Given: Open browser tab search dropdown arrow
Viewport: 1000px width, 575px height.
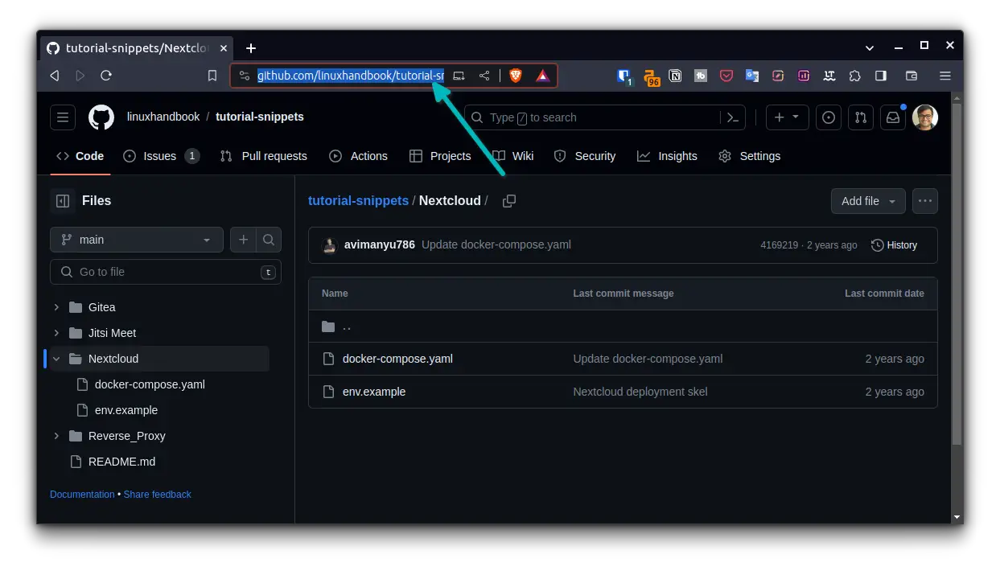Looking at the screenshot, I should [x=870, y=48].
